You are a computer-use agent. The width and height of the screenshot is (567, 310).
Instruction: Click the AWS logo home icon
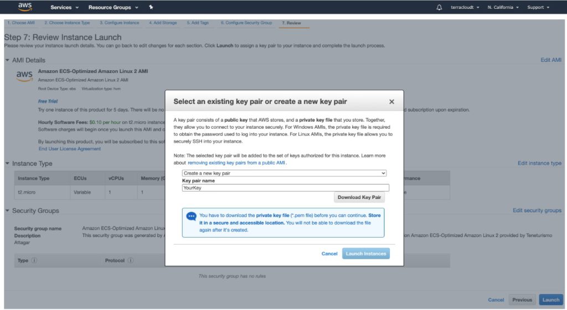pos(24,7)
